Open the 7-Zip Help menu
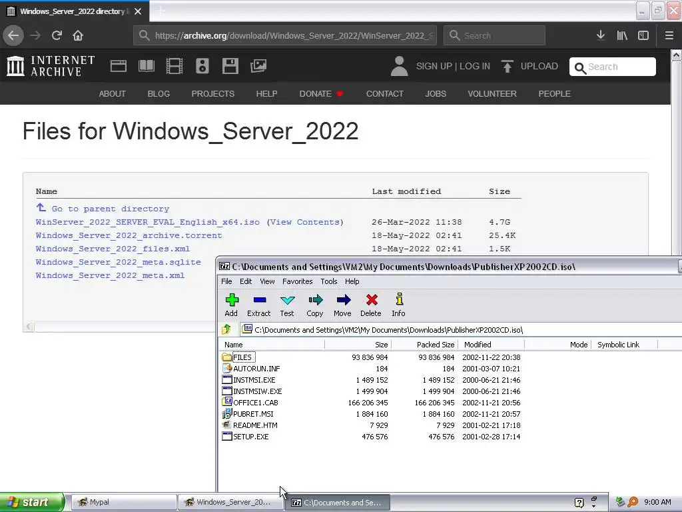 point(352,281)
